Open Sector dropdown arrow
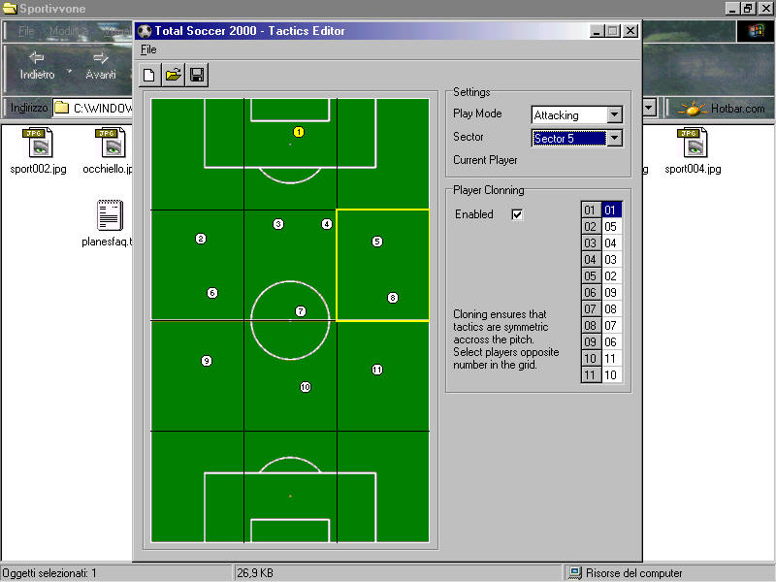The height and width of the screenshot is (582, 776). coord(614,138)
